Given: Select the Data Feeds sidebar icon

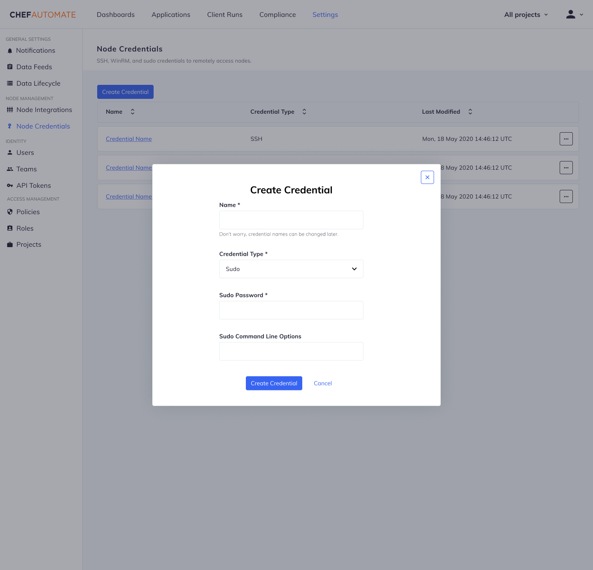Looking at the screenshot, I should pyautogui.click(x=10, y=67).
